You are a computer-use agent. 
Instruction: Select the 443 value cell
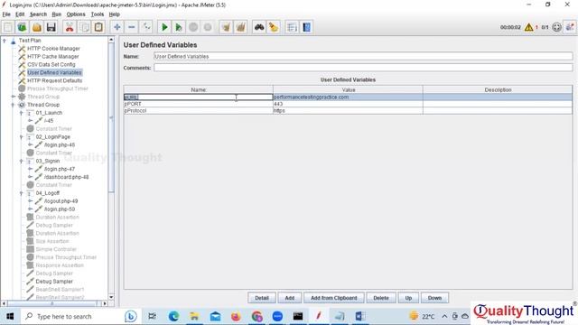click(x=348, y=104)
